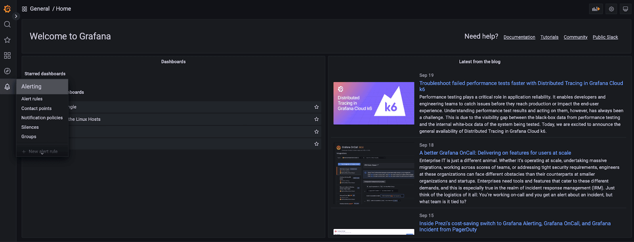Viewport: 634px width, 242px height.
Task: Open the Dashboards grid icon in sidebar
Action: pos(7,56)
